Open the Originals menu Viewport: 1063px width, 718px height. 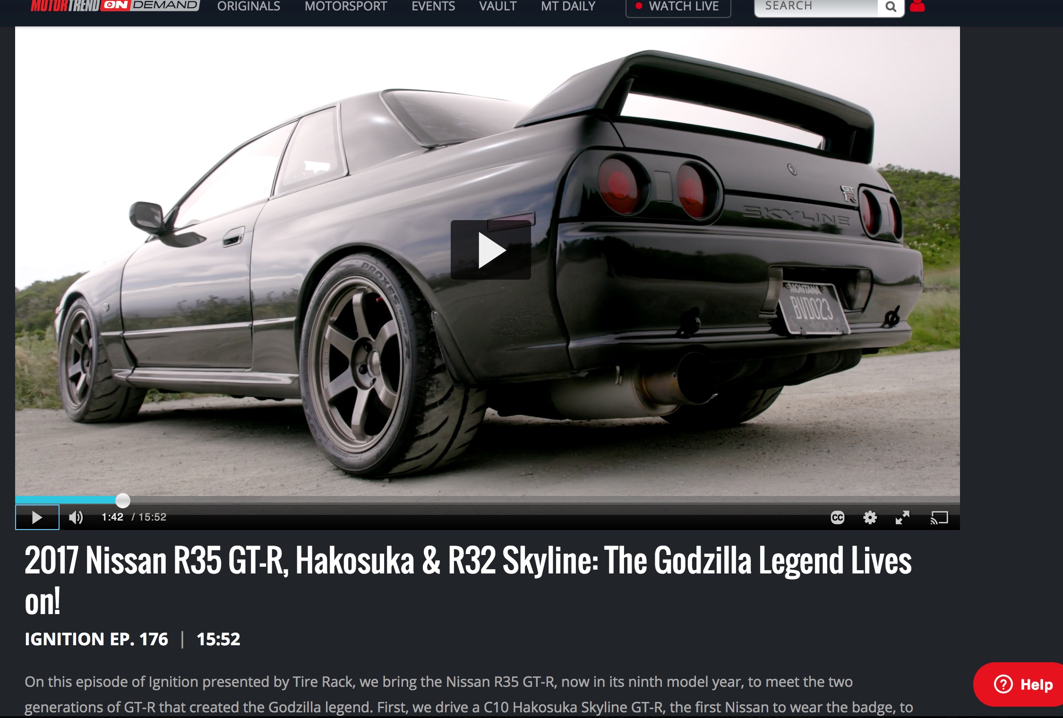click(249, 6)
